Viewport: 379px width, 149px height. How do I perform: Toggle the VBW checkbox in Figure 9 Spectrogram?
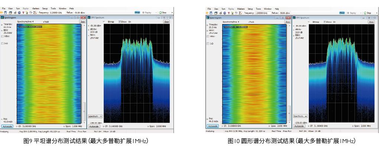pos(3,36)
